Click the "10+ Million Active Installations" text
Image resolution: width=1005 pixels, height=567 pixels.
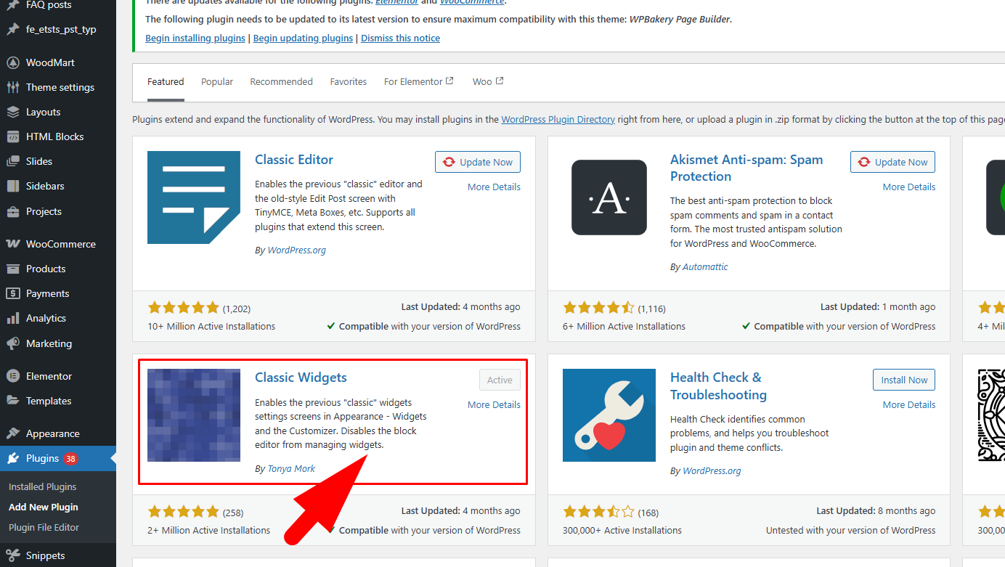pyautogui.click(x=211, y=326)
